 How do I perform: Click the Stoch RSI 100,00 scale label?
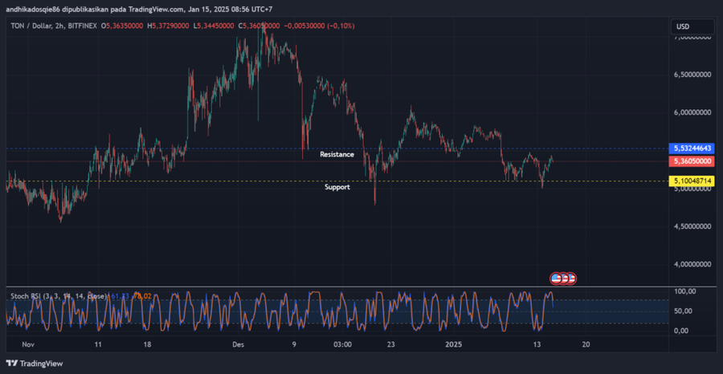coord(685,291)
